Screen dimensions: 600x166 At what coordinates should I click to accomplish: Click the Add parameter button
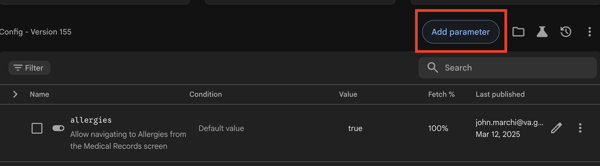[x=460, y=32]
